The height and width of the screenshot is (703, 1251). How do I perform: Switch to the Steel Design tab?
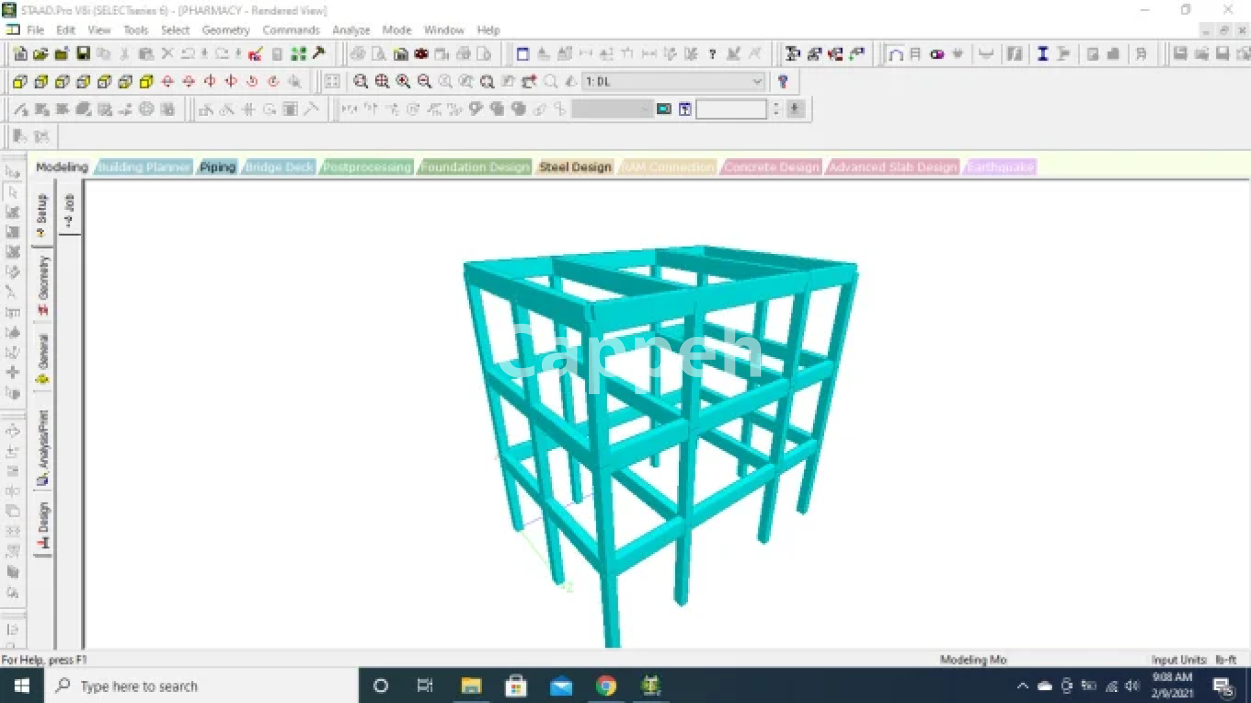[575, 167]
